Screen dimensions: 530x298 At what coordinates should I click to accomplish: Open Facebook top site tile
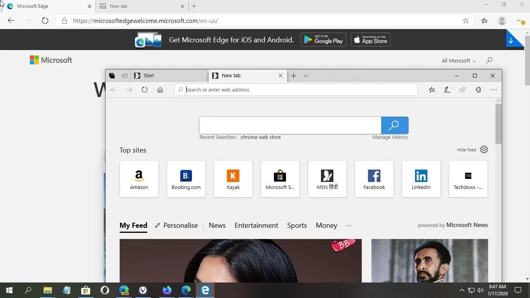pos(374,179)
